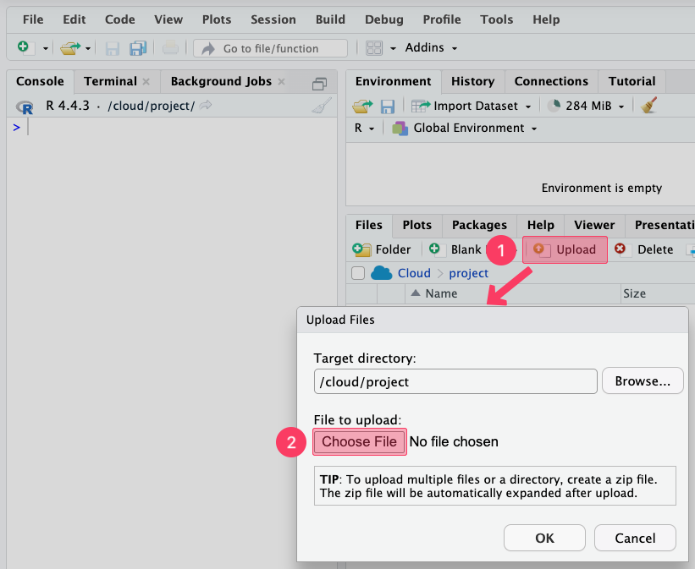Open the memory usage 284 MiB dropdown
The width and height of the screenshot is (695, 569).
tap(587, 106)
